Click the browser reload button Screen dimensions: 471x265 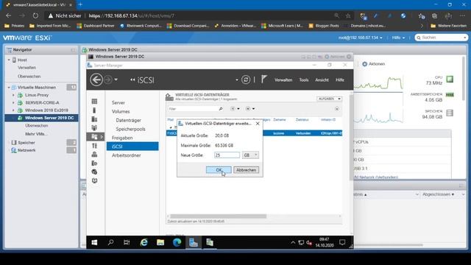35,15
